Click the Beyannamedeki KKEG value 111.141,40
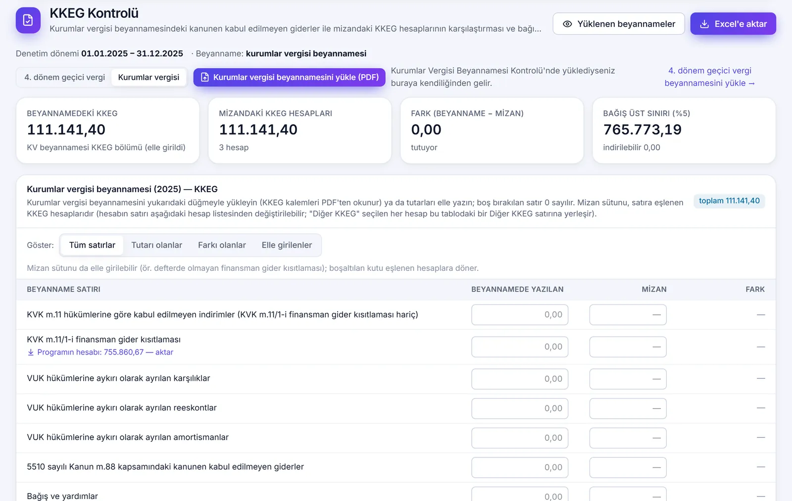The height and width of the screenshot is (501, 792). tap(66, 130)
